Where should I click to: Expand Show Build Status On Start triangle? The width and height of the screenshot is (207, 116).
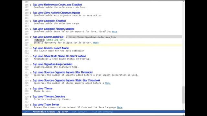(30, 56)
